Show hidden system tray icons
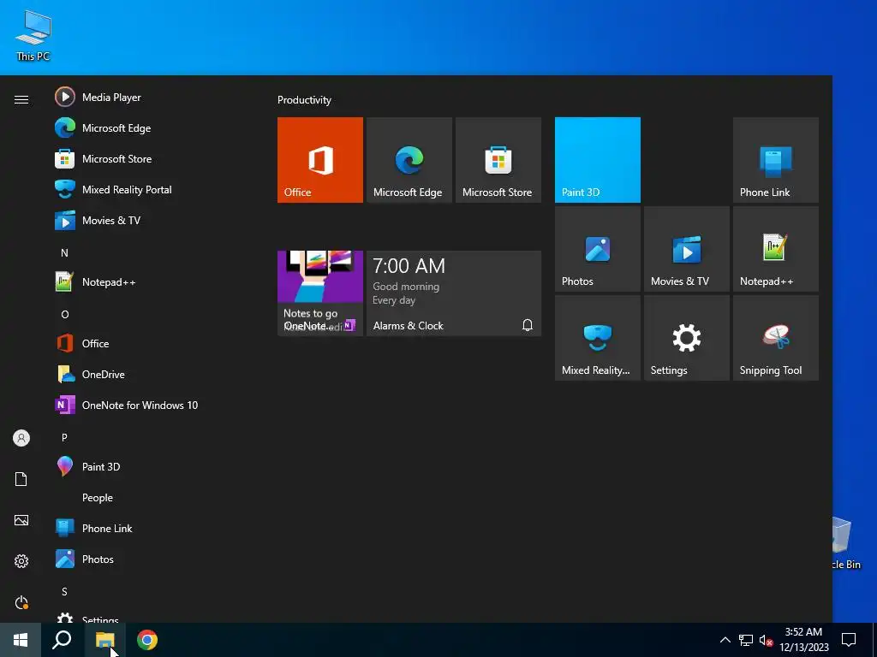Viewport: 877px width, 657px height. [725, 640]
